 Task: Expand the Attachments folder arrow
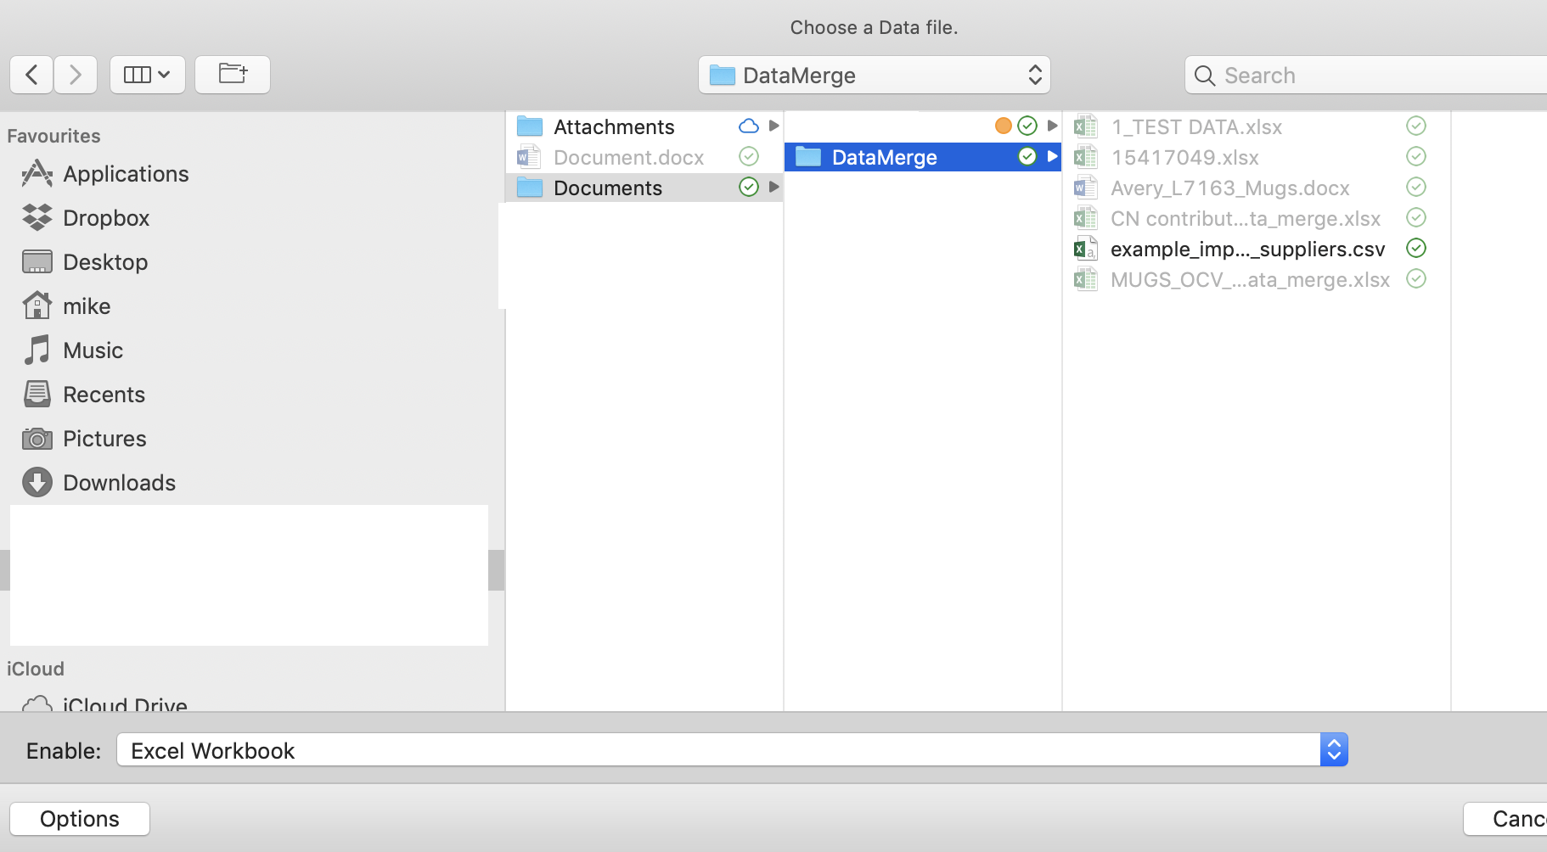point(773,126)
